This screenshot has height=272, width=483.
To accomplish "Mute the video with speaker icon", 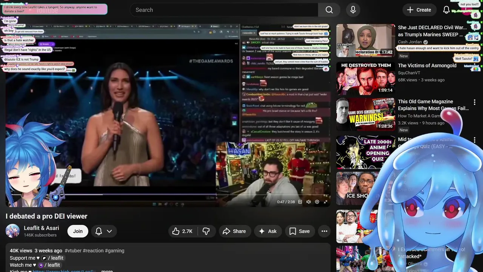I will [x=308, y=202].
